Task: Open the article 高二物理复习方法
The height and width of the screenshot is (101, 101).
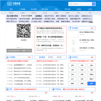Action: pyautogui.click(x=87, y=40)
